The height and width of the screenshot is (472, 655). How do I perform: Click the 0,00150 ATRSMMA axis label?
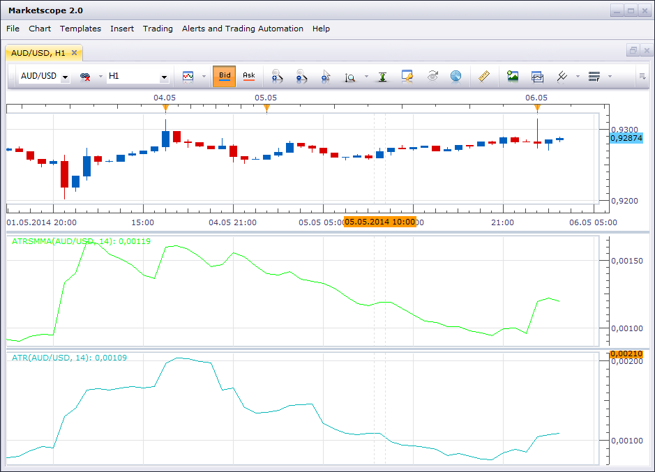[627, 261]
